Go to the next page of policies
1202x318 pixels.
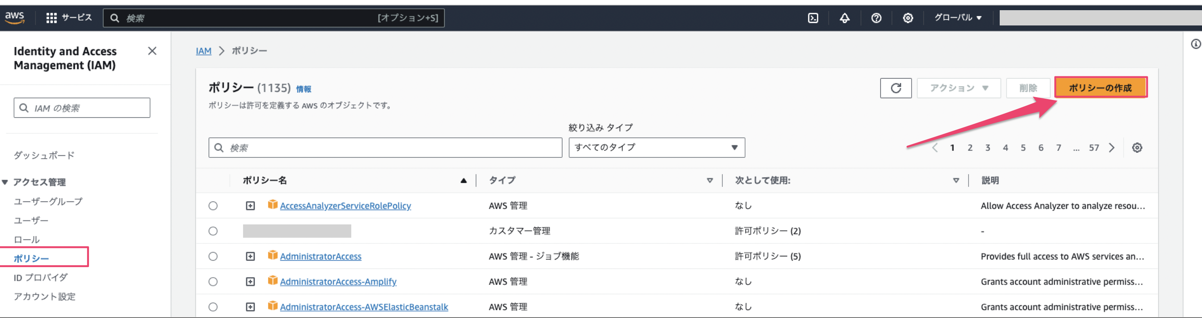click(x=1112, y=147)
